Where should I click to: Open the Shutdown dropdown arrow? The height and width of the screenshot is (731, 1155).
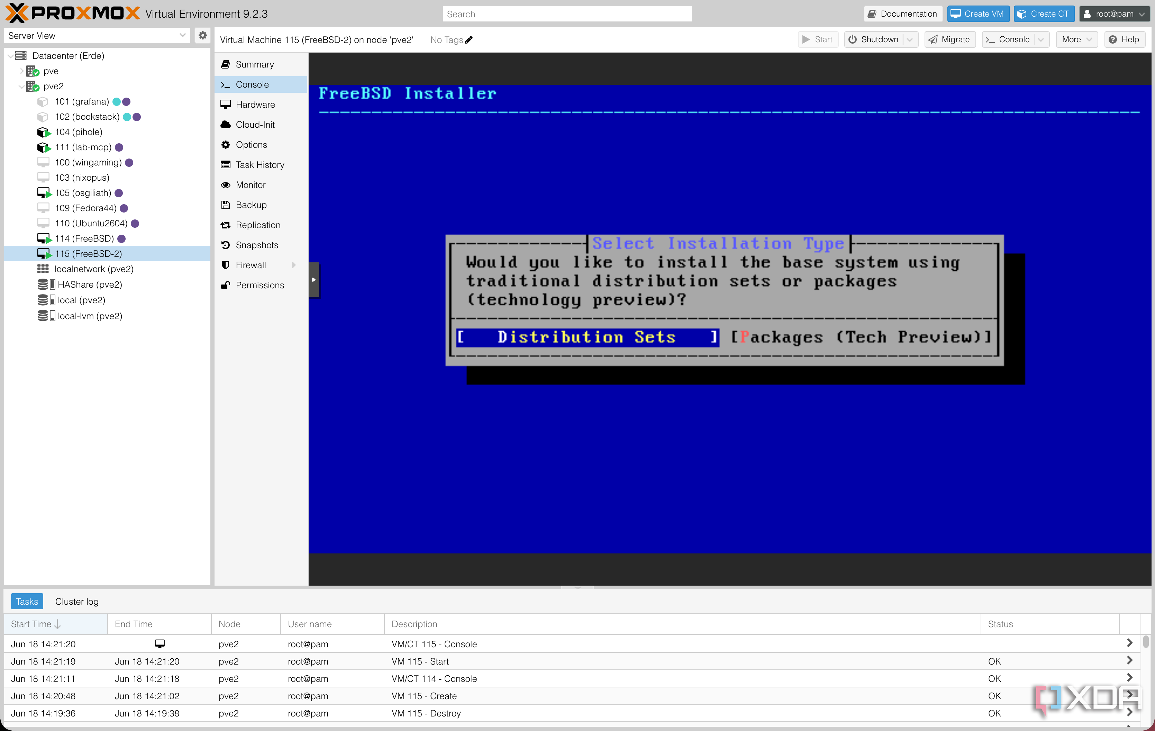tap(910, 40)
